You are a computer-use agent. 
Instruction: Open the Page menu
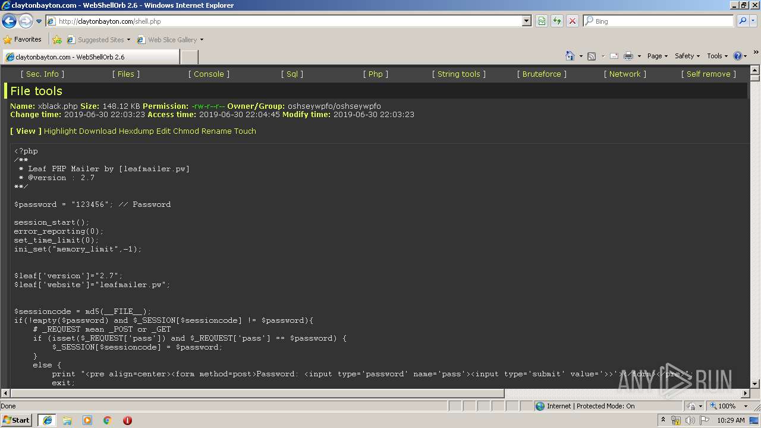pos(658,56)
